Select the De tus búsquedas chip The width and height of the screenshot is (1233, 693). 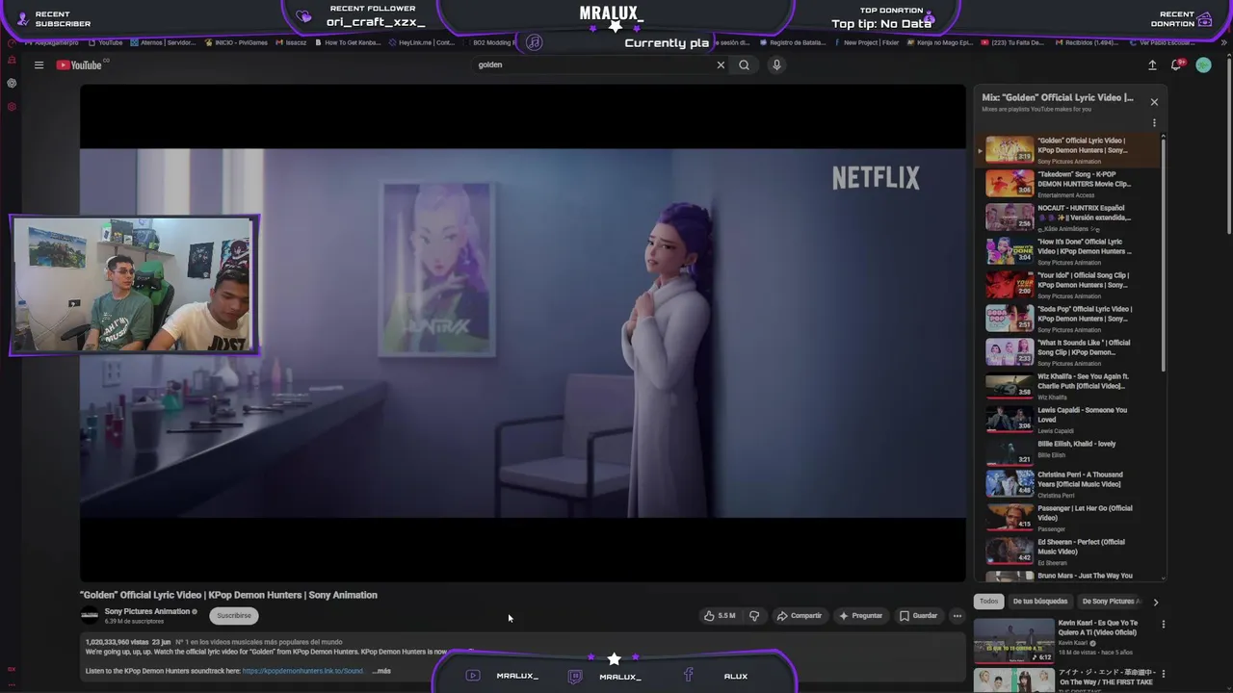1040,602
